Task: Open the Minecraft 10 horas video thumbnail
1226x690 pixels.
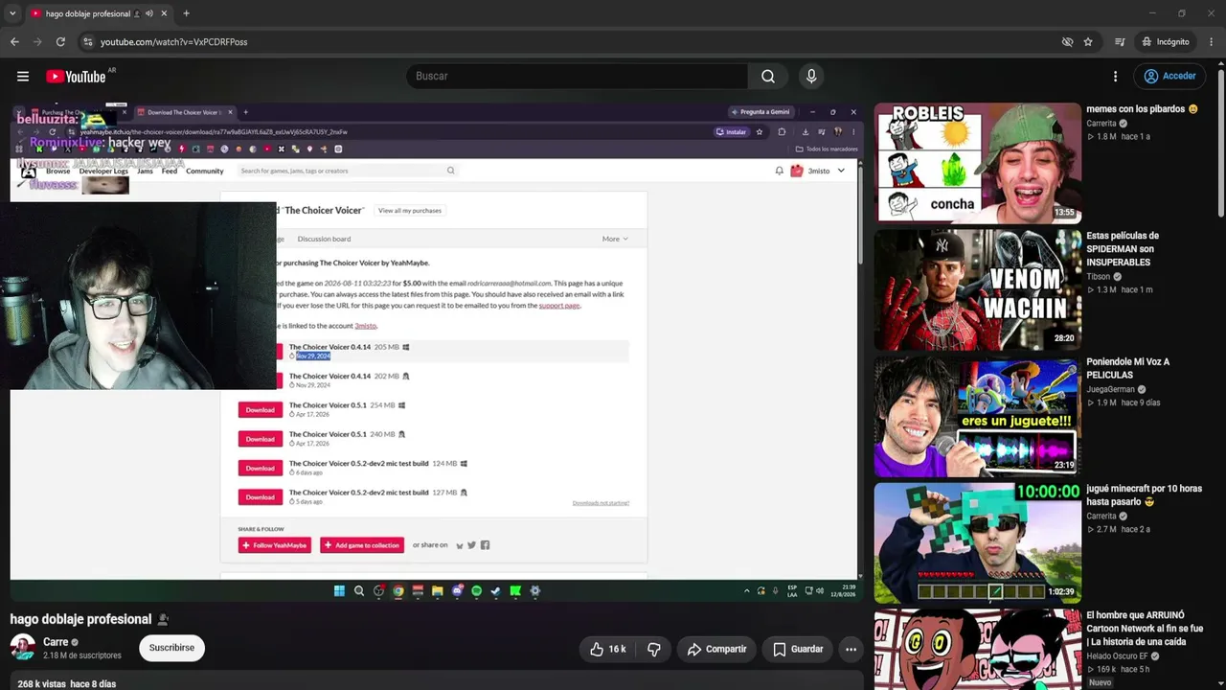Action: [x=977, y=543]
